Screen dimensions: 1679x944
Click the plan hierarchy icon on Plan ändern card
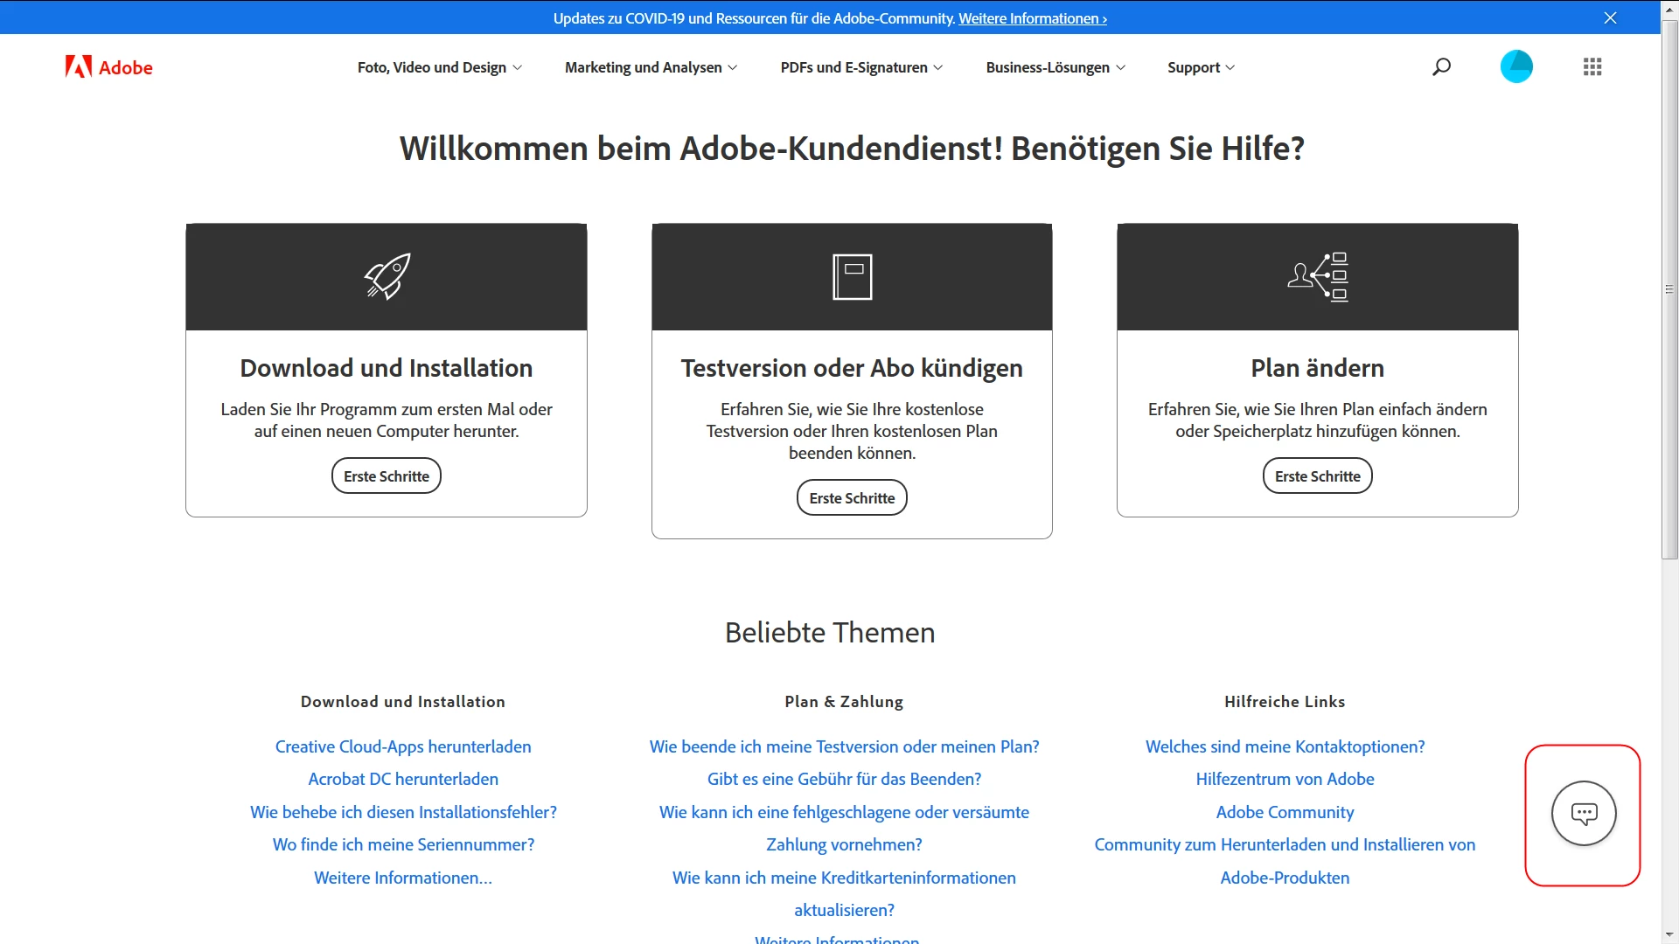point(1317,276)
